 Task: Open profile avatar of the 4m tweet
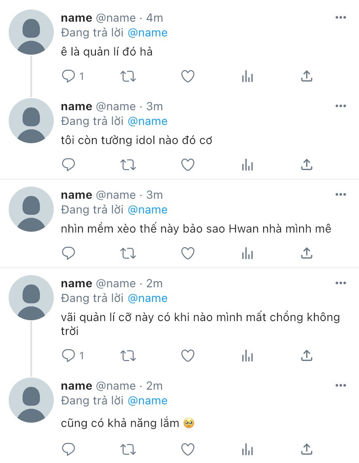pos(31,32)
